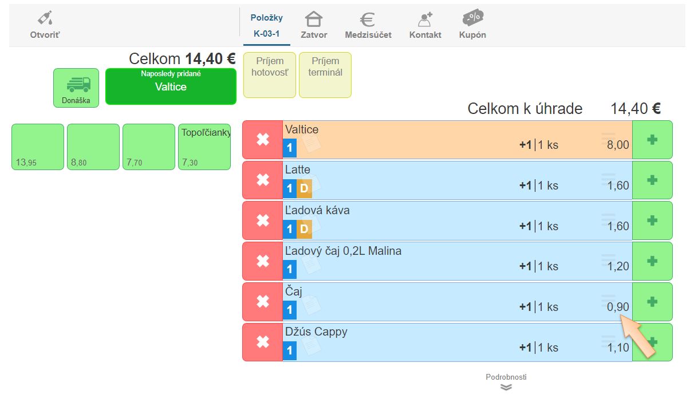
Task: Increase Čaj quantity with plus button
Action: click(x=652, y=302)
